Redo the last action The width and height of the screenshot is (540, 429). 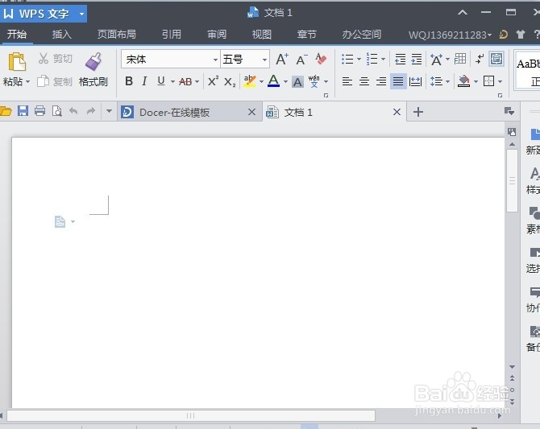[90, 111]
